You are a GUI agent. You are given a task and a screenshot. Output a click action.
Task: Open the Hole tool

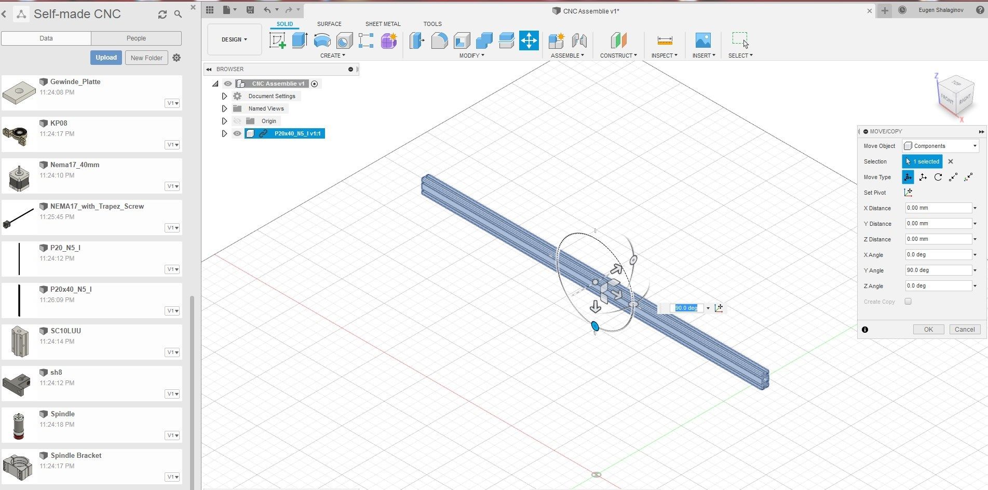[344, 40]
